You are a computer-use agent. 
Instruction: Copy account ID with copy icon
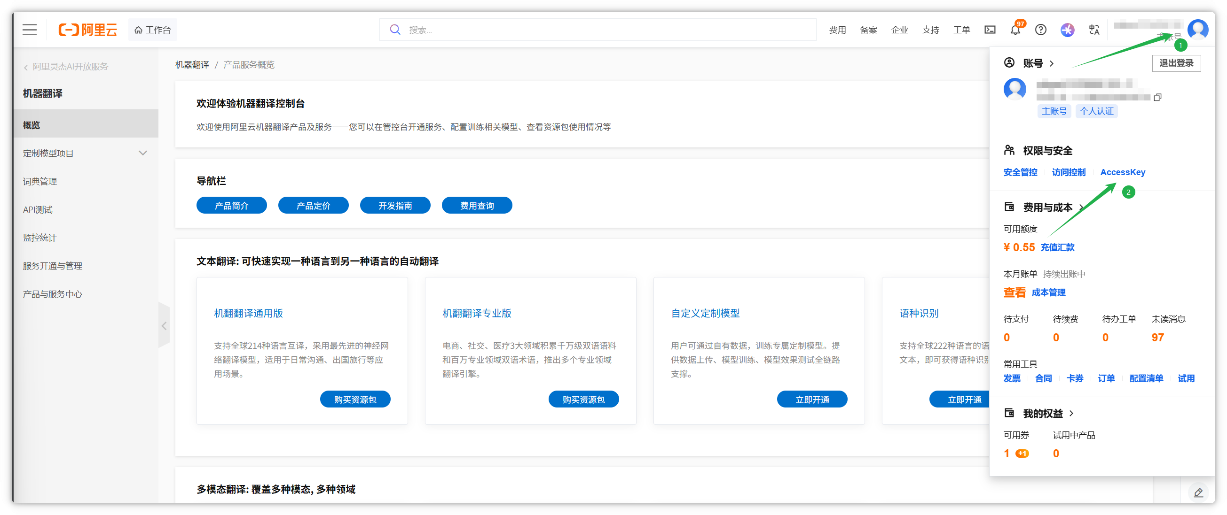point(1157,97)
